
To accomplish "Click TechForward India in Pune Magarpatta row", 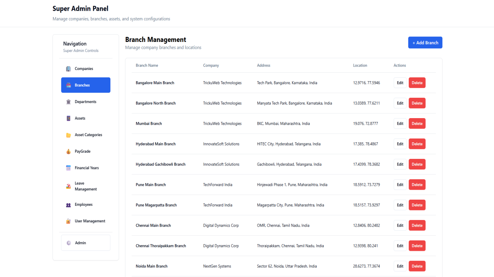I will tap(218, 205).
